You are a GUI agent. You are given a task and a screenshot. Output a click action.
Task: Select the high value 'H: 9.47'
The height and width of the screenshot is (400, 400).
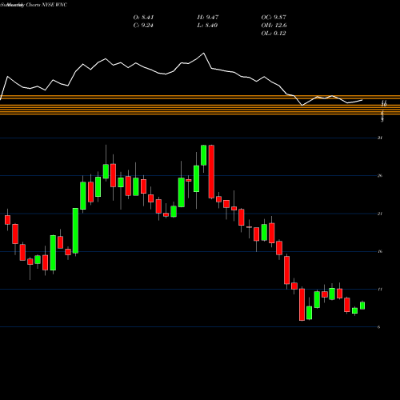[208, 18]
